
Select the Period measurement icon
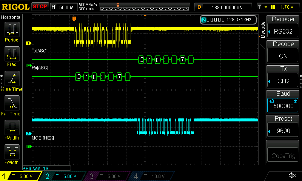click(11, 29)
